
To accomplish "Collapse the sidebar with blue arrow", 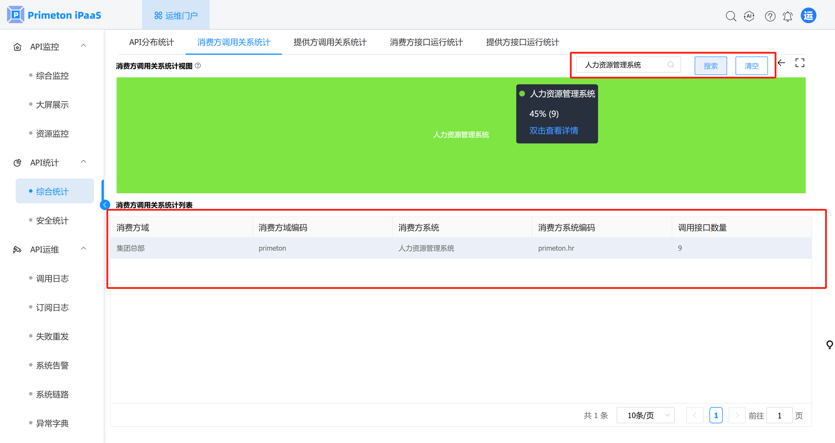I will pos(105,205).
